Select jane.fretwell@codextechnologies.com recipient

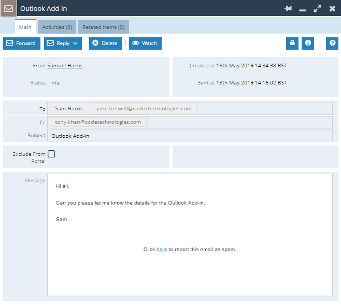(144, 108)
